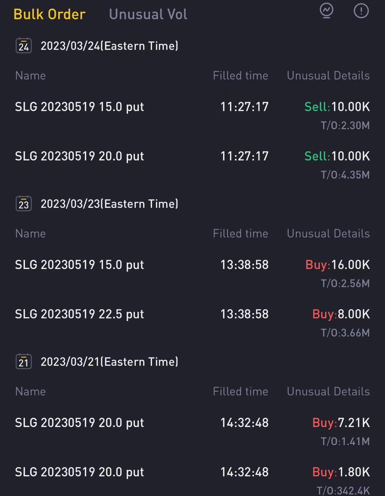The image size is (385, 496).
Task: Select the Buy 7.21K order detail
Action: click(x=341, y=423)
